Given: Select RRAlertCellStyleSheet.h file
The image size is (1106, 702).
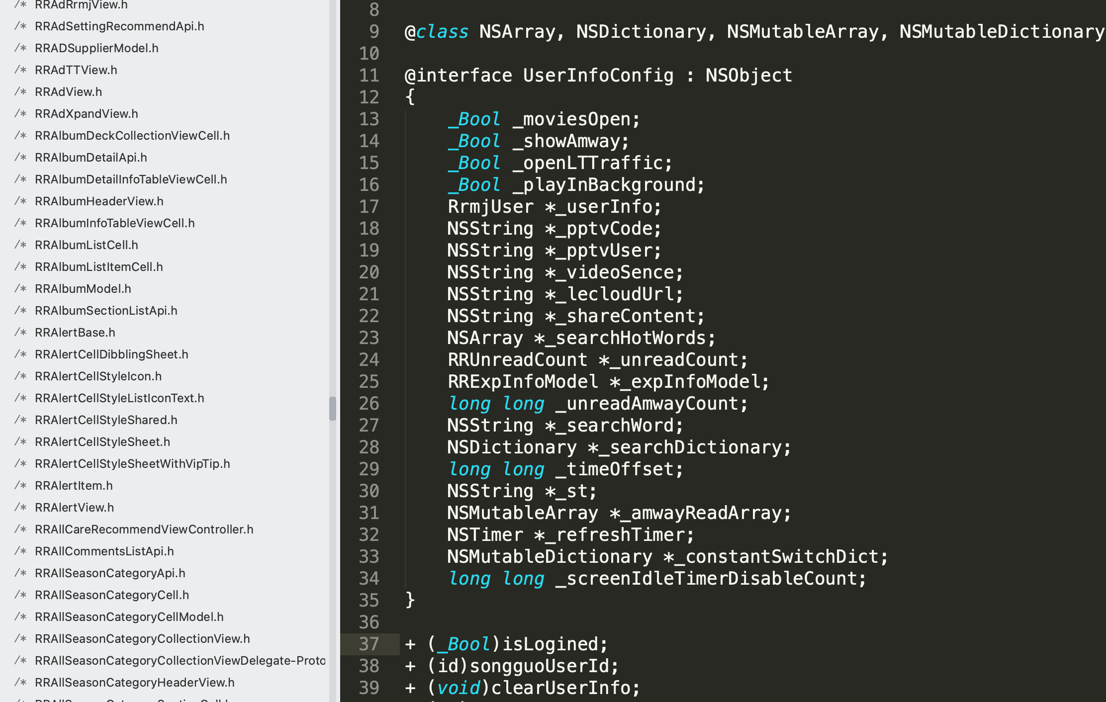Looking at the screenshot, I should pos(102,442).
